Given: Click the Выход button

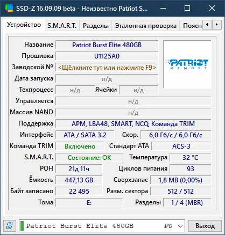Looking at the screenshot, I should pos(205,226).
